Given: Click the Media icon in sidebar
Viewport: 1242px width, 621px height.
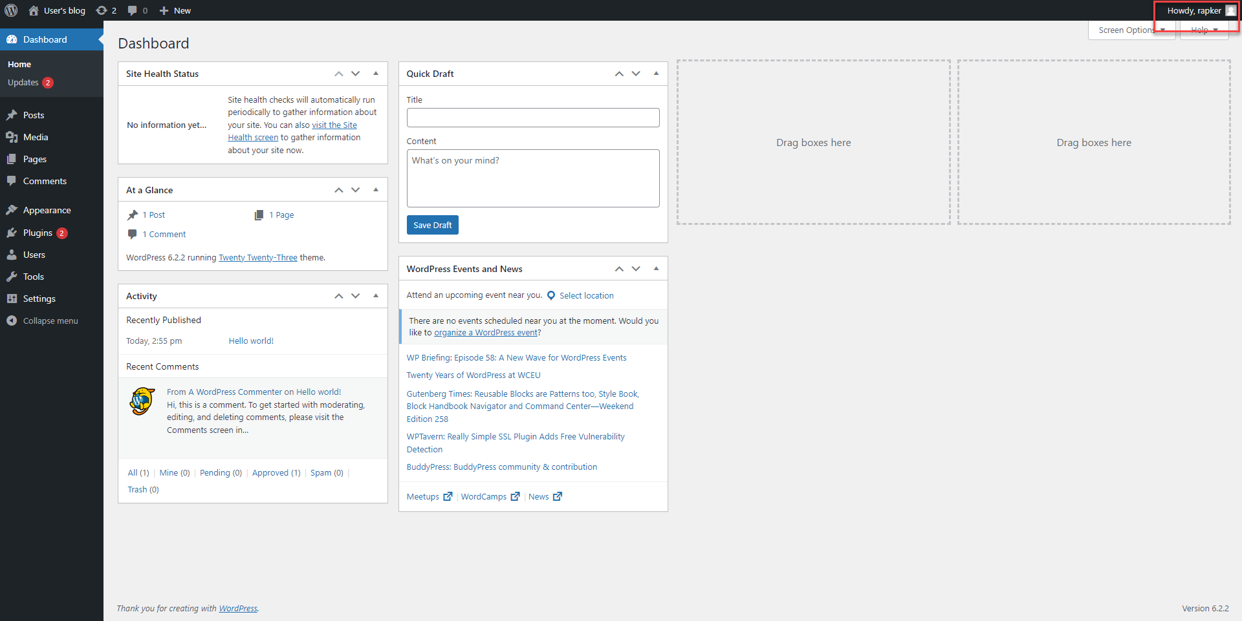Looking at the screenshot, I should coord(12,137).
